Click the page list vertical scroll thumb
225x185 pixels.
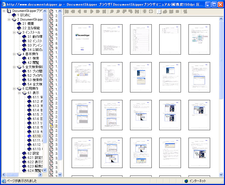point(60,86)
